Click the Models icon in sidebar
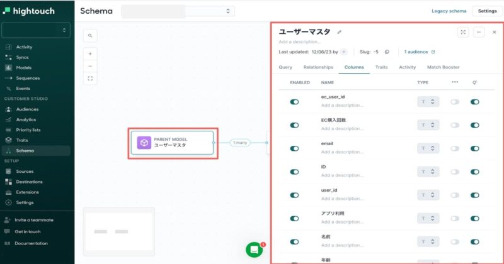 click(x=9, y=68)
